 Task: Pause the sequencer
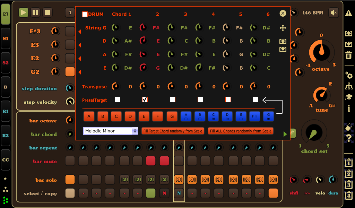click(36, 12)
